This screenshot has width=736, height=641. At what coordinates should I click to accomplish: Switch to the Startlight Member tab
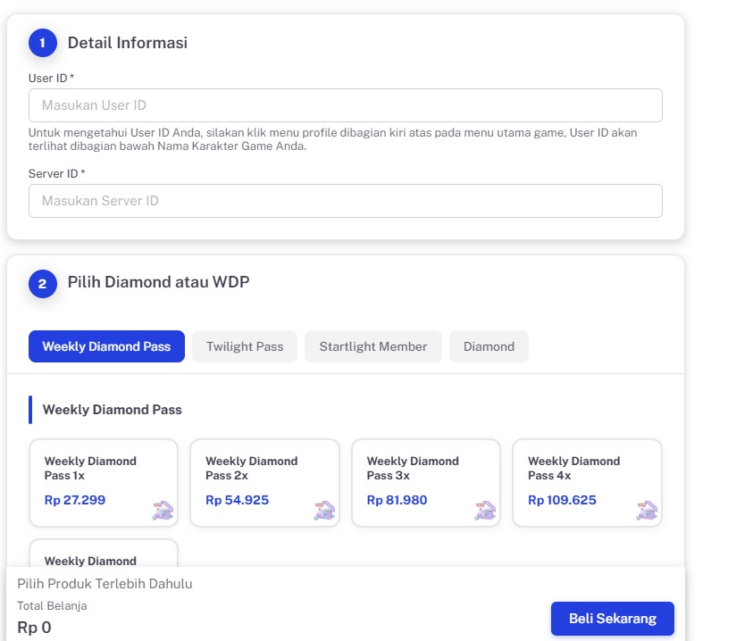[x=373, y=346]
